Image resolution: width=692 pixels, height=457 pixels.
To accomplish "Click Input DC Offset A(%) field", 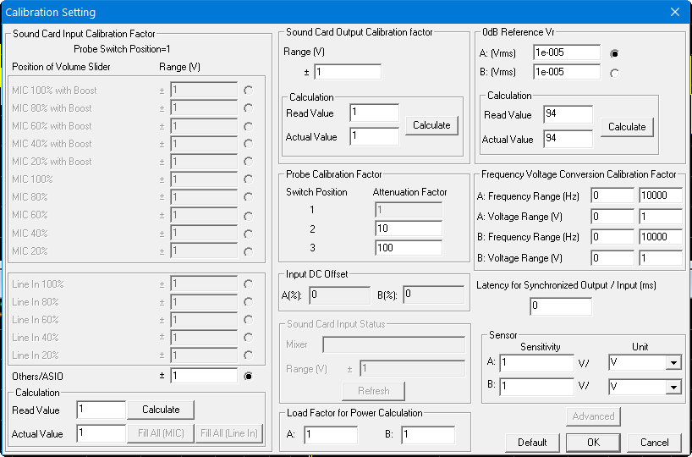I will pyautogui.click(x=340, y=295).
